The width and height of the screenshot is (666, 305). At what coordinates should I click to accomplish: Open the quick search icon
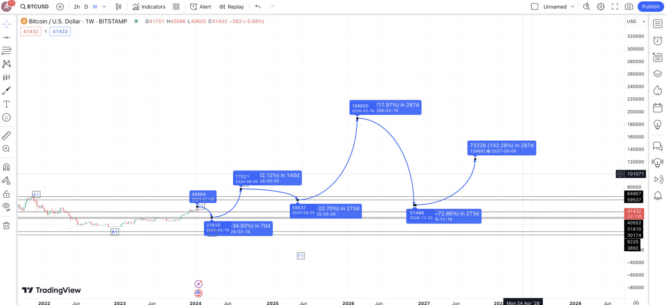[x=586, y=6]
